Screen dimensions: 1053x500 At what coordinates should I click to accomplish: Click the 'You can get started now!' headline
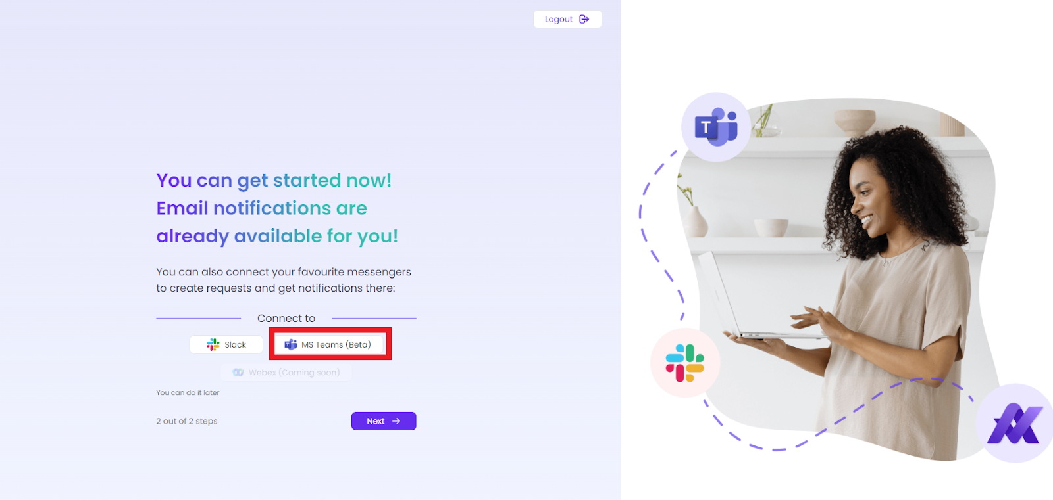point(274,180)
